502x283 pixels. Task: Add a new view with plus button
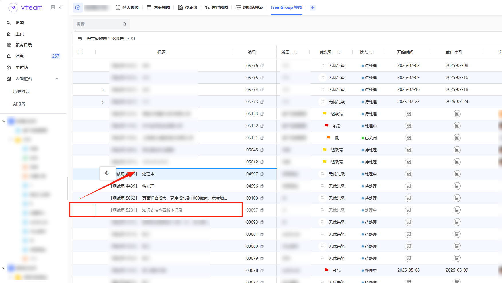click(313, 7)
